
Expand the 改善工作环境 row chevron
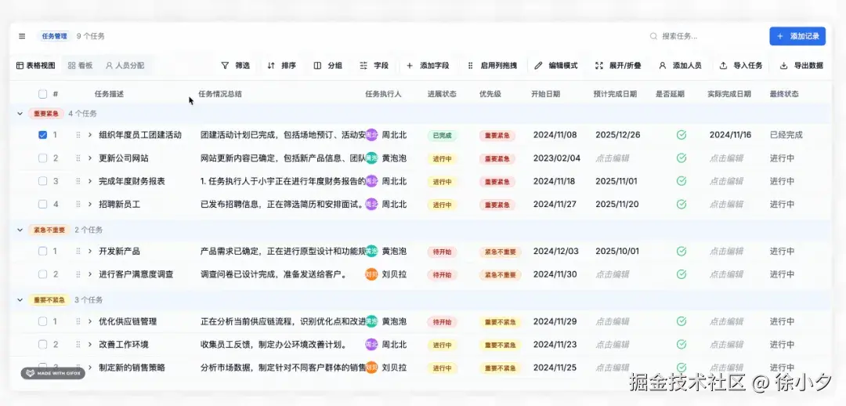[x=90, y=344]
